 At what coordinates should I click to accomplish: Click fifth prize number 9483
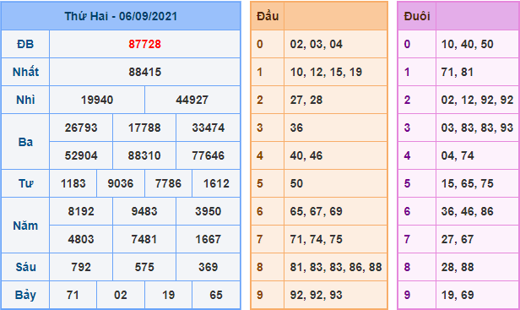[144, 211]
